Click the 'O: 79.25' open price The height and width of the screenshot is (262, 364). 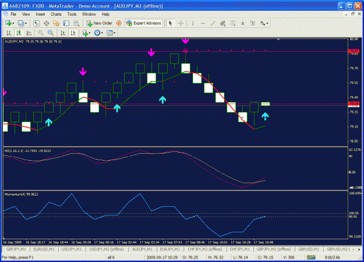point(190,257)
